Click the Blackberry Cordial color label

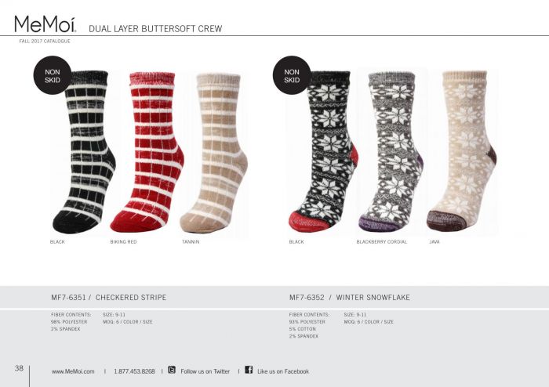(382, 242)
